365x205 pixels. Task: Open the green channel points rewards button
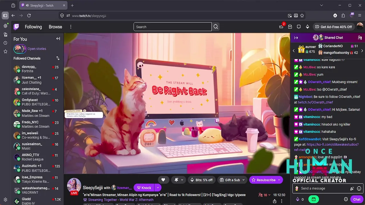pos(313,199)
